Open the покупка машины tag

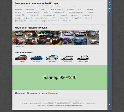(49, 15)
